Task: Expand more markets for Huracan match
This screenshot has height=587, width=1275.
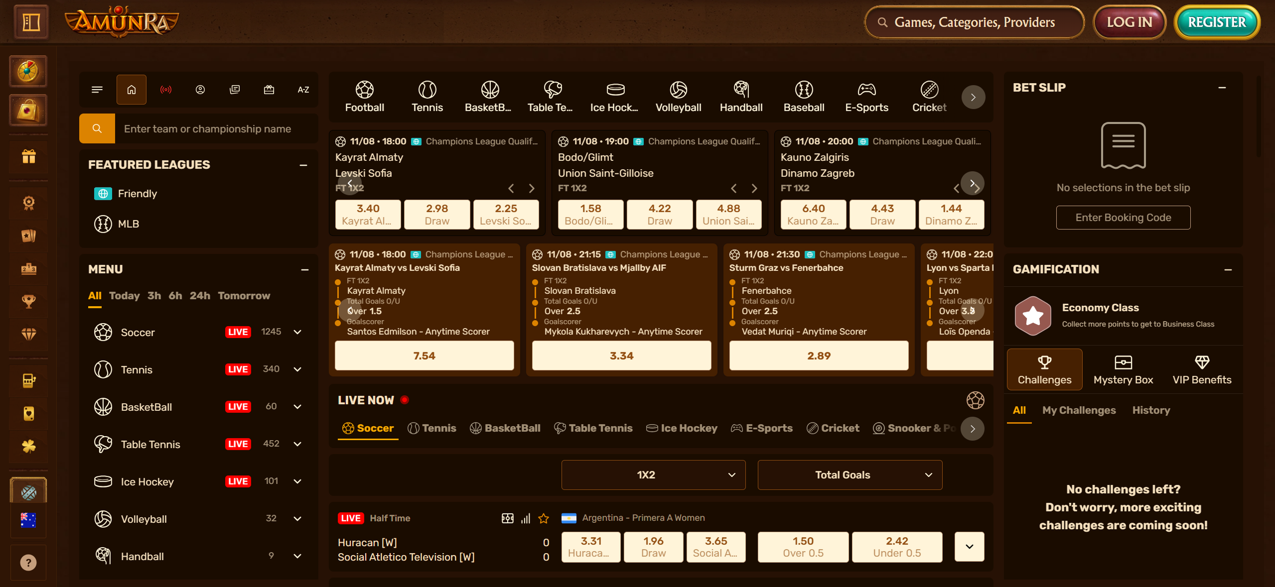Action: click(969, 547)
